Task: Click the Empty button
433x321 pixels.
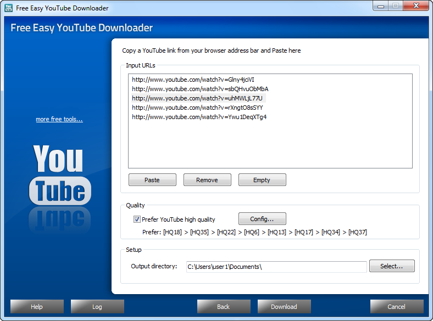Action: tap(262, 180)
